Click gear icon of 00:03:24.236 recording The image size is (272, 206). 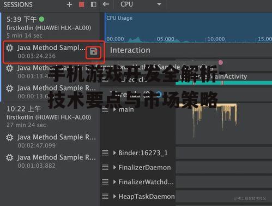pyautogui.click(x=9, y=48)
